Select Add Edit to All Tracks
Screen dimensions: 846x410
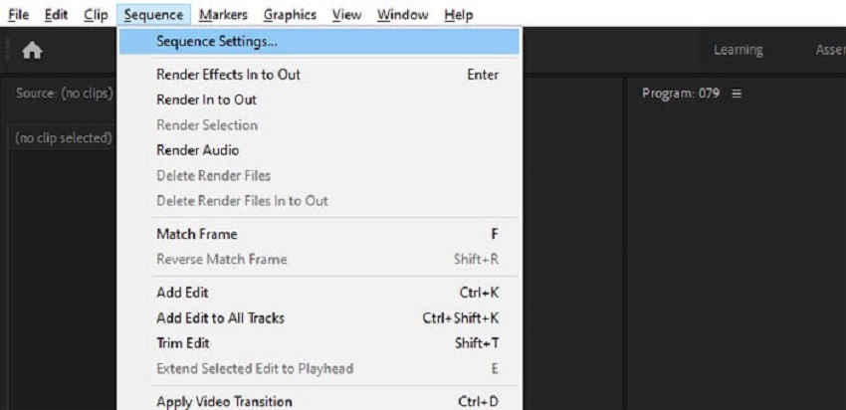coord(220,317)
